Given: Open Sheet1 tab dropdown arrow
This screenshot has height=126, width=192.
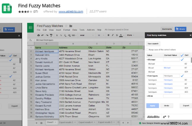Looking at the screenshot, I should 55,122.
